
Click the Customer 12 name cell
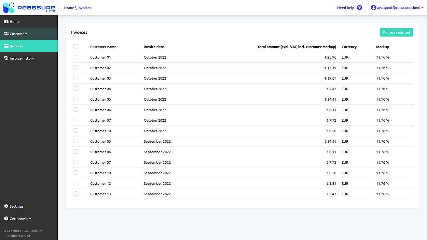click(100, 184)
